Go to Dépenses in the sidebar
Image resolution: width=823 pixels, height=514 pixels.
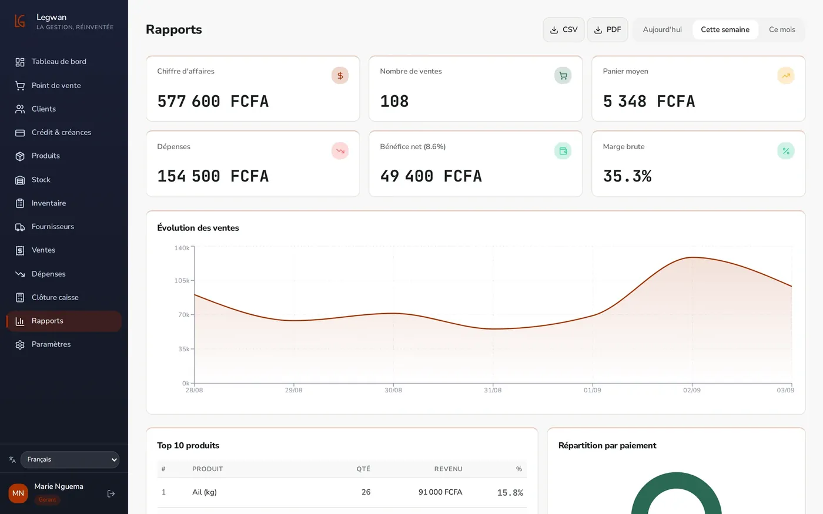(63, 274)
